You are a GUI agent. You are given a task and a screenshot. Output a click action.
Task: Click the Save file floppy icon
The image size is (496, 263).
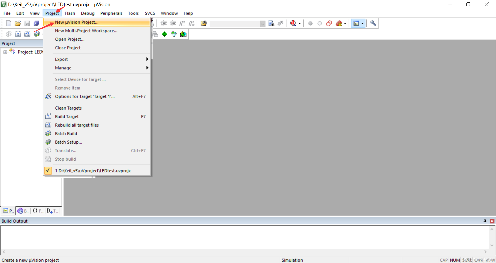27,23
